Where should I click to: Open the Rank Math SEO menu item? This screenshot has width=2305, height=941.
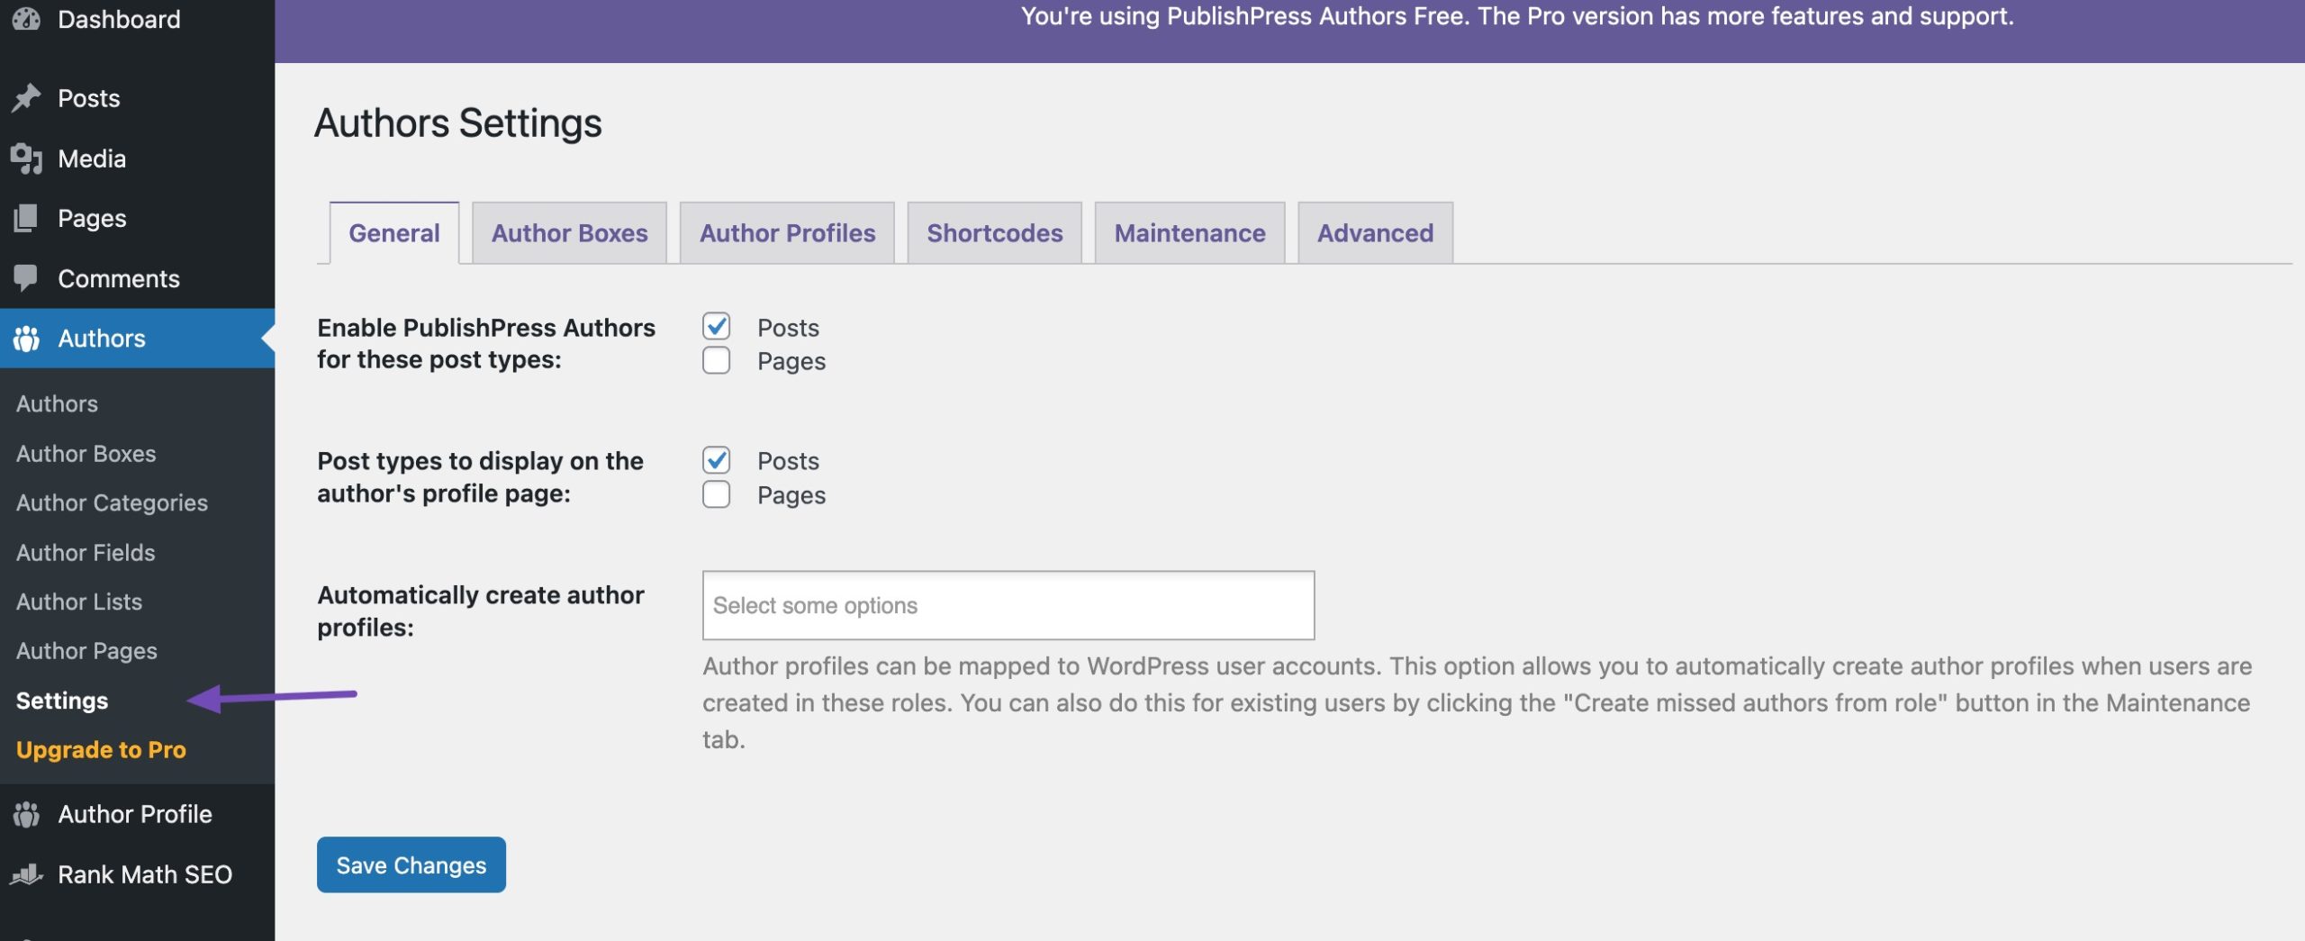137,874
